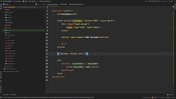Viewport: 176px width, 99px height.
Task: Close the customers.blade.php tab
Action: 59,4
